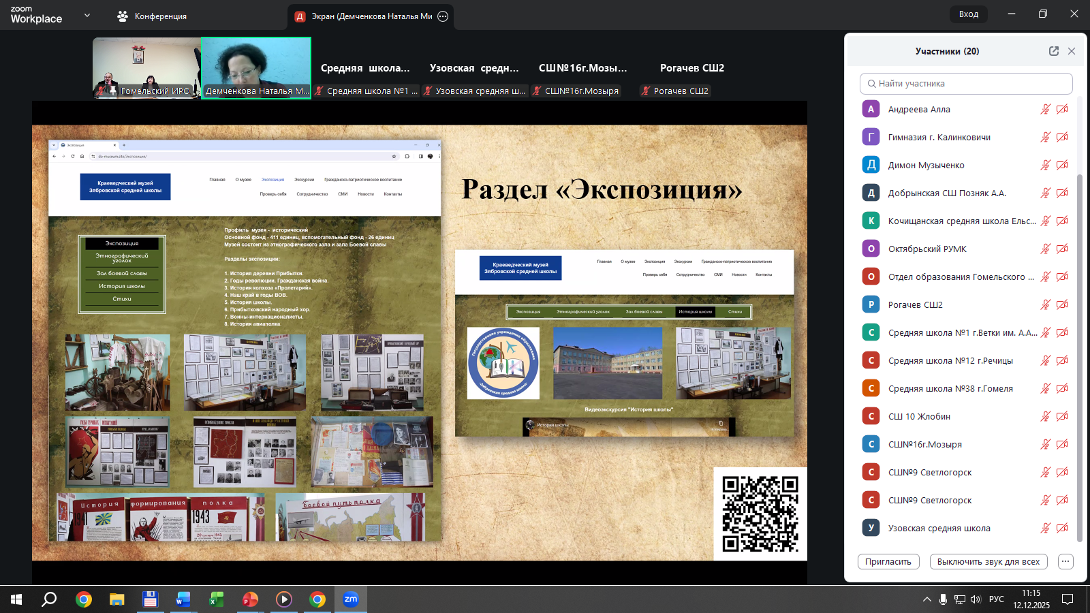Click microphone icon for СШ 10 Жлобин
This screenshot has height=613, width=1090.
[x=1045, y=416]
